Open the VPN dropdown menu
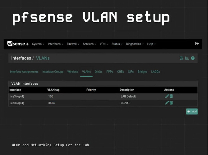 point(104,44)
